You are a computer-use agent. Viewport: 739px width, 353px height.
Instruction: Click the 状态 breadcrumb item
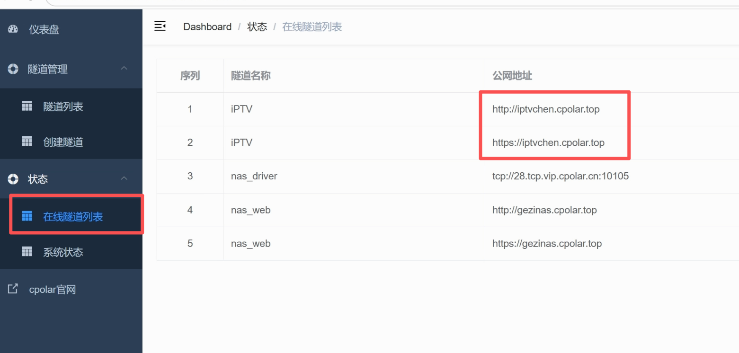coord(257,26)
